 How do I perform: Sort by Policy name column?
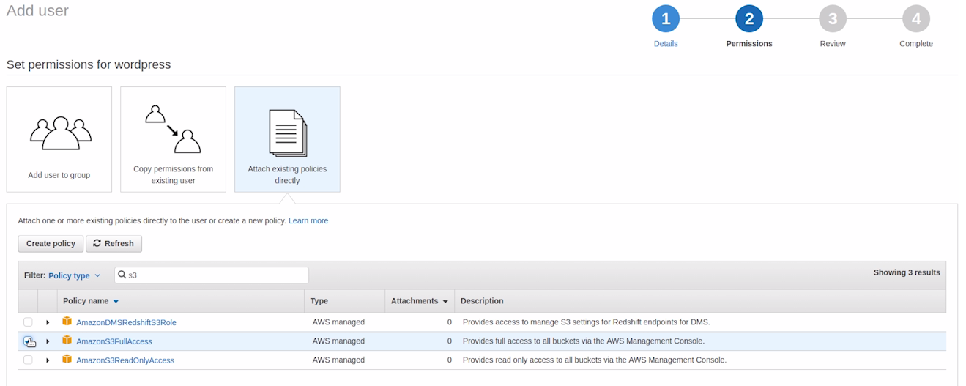(91, 301)
